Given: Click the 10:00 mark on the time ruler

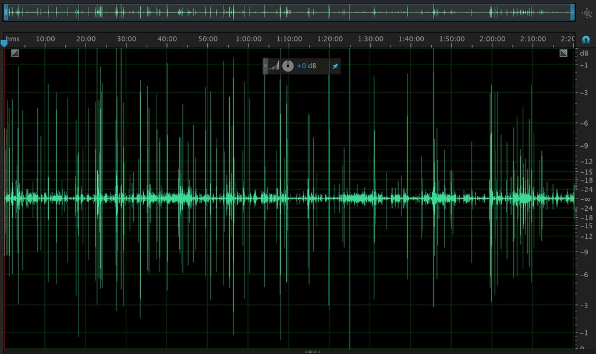Looking at the screenshot, I should (45, 39).
